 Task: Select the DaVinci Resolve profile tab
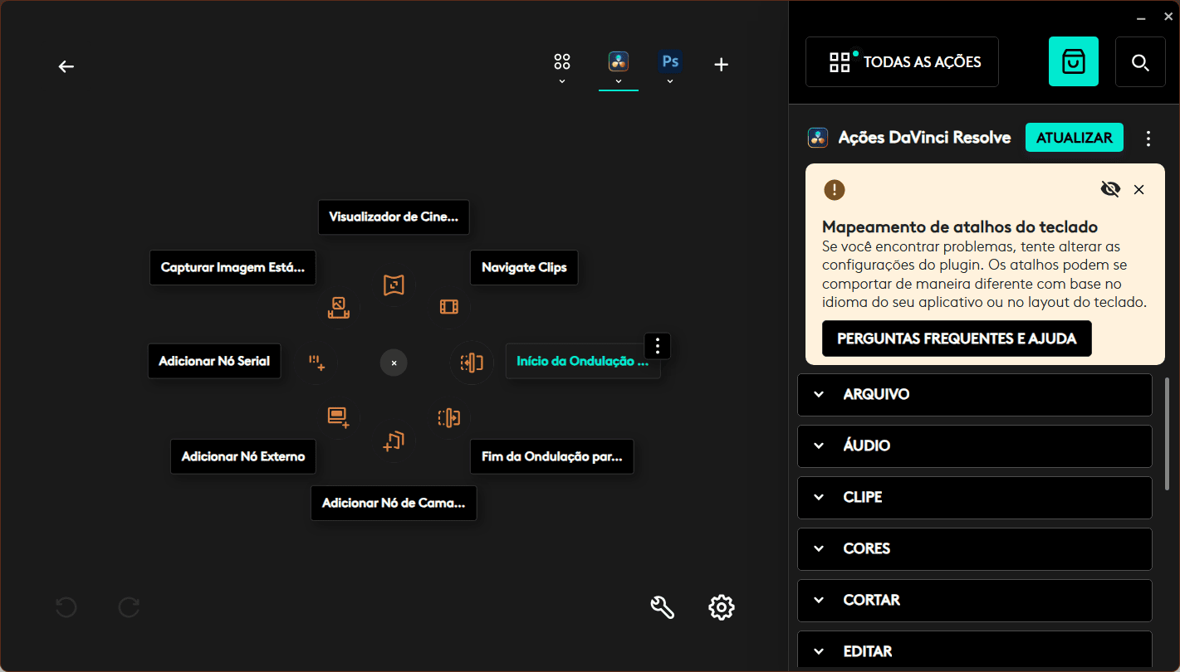click(619, 63)
